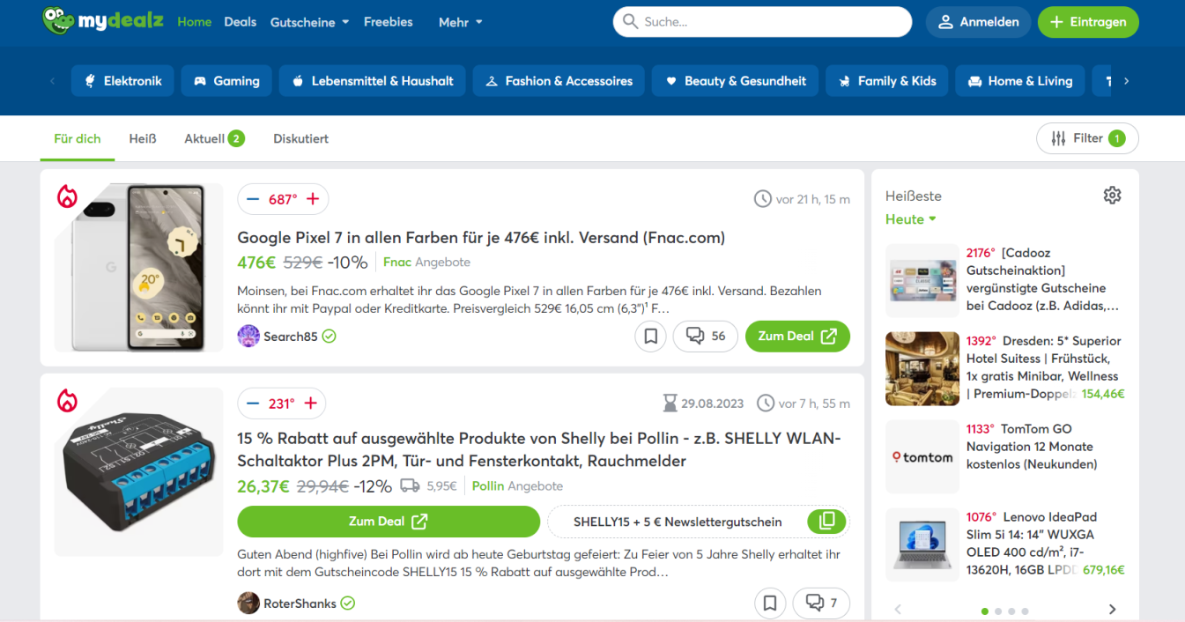Screen dimensions: 1185x622
Task: Switch to the Diskutiert tab
Action: click(300, 138)
